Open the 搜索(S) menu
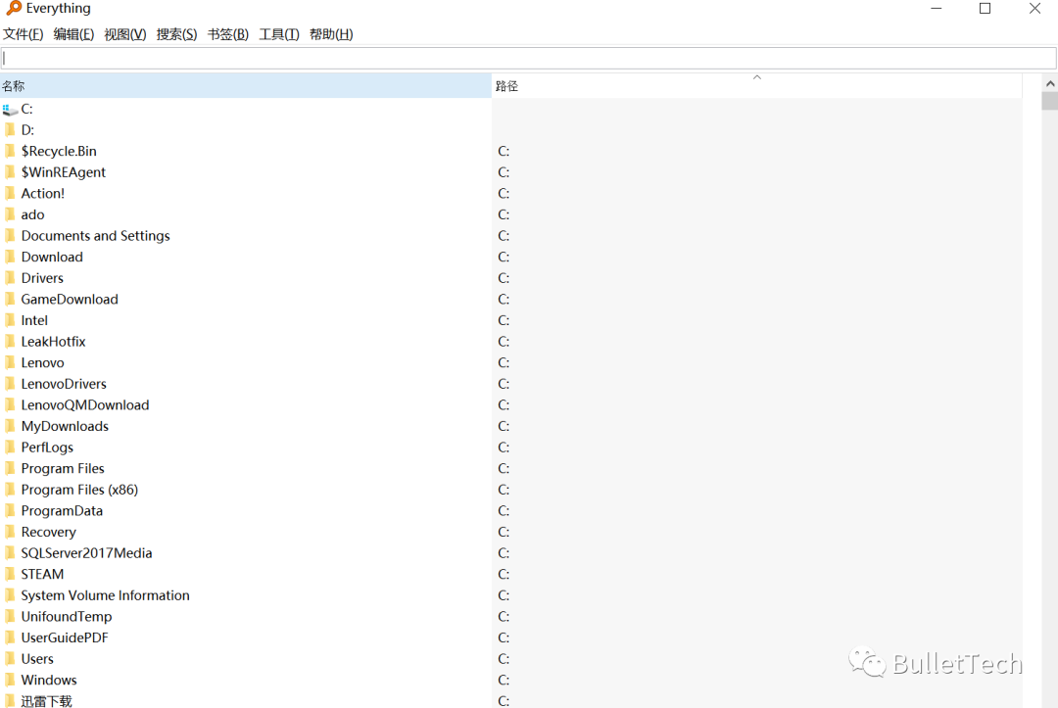The height and width of the screenshot is (708, 1058). (x=176, y=34)
